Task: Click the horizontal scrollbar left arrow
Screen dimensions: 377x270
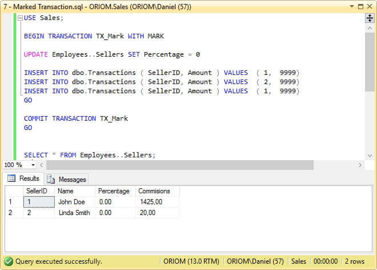Action: coord(42,165)
